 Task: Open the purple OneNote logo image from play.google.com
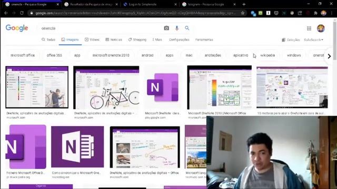coord(163,88)
